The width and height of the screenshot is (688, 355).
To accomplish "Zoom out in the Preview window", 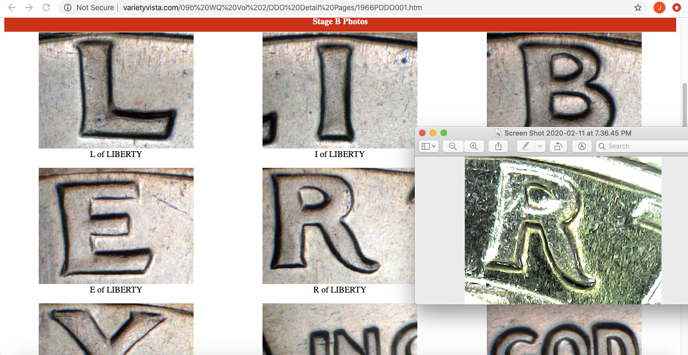I will coord(453,146).
